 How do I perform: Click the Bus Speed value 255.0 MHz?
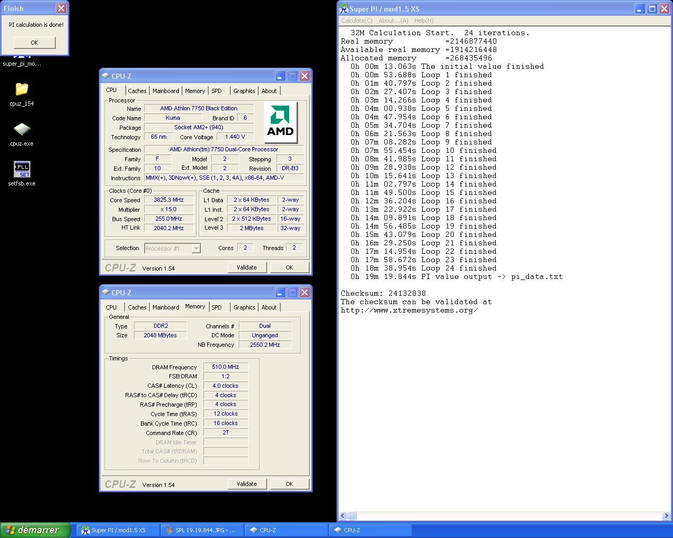[x=169, y=219]
